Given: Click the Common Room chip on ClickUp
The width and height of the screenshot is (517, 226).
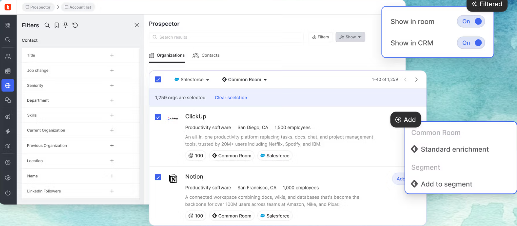Looking at the screenshot, I should pyautogui.click(x=232, y=156).
